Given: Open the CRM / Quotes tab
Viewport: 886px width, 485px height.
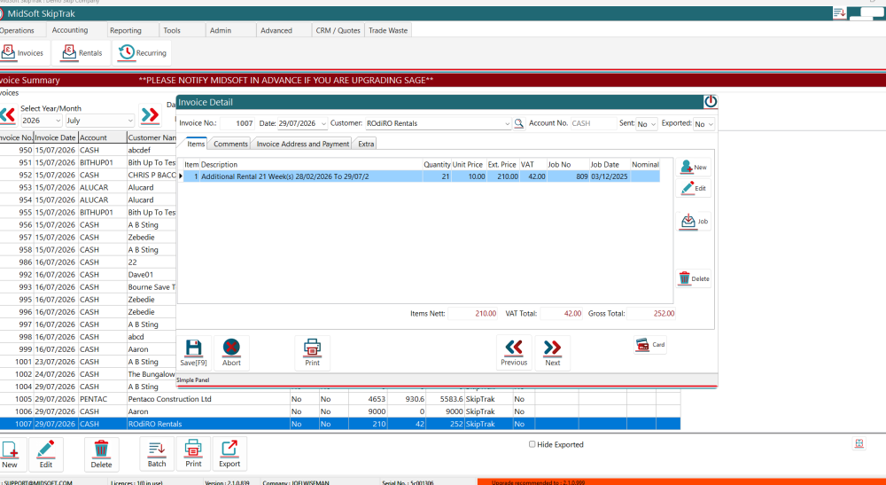Looking at the screenshot, I should coord(338,30).
